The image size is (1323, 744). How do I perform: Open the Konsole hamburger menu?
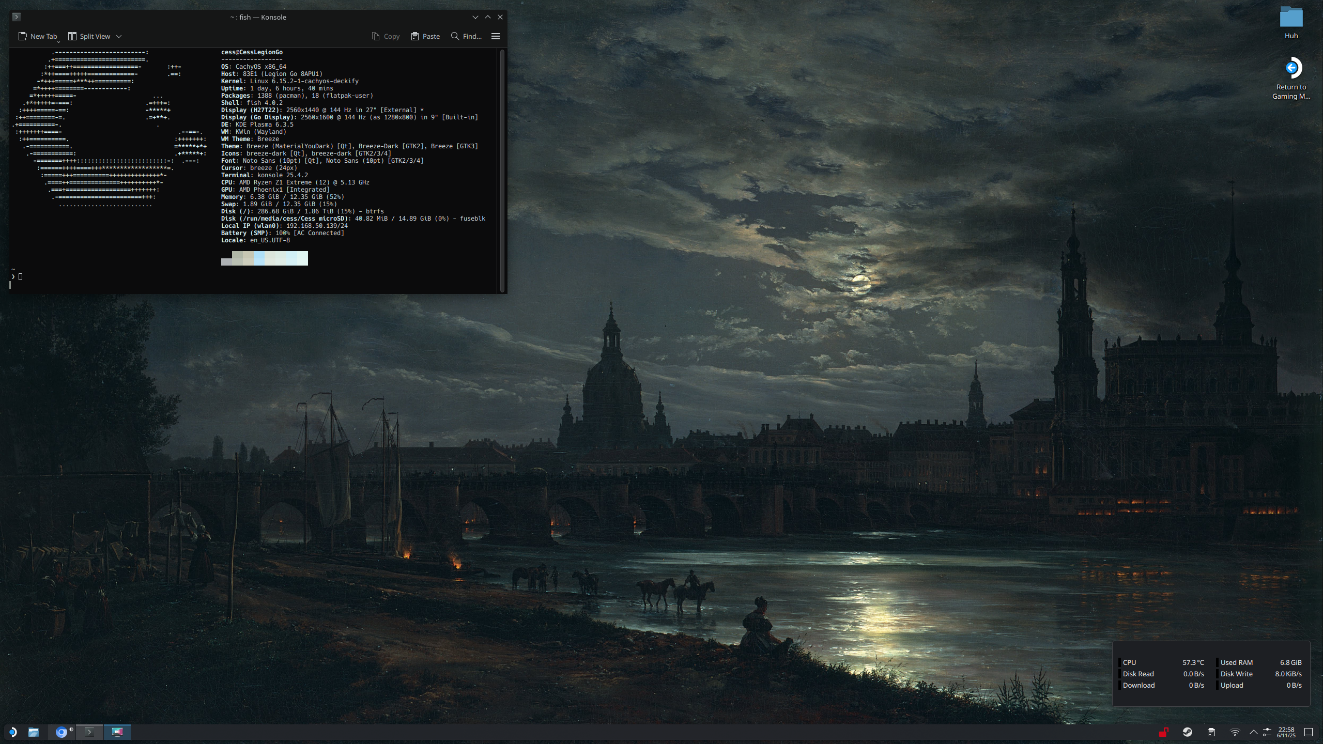(x=496, y=36)
